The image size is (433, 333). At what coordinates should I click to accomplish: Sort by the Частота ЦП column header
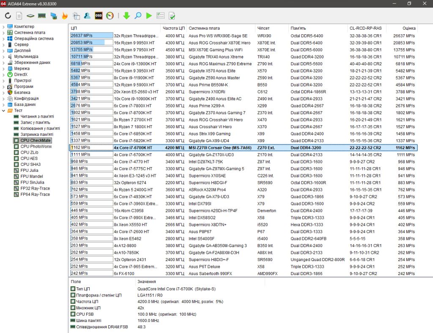point(173,28)
